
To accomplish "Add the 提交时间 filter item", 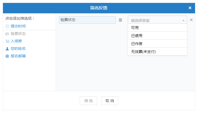I will (18, 26).
